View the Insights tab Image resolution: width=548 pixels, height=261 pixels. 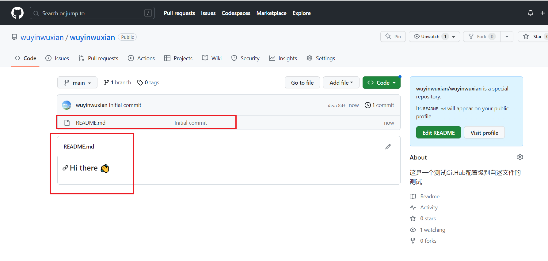(x=283, y=58)
